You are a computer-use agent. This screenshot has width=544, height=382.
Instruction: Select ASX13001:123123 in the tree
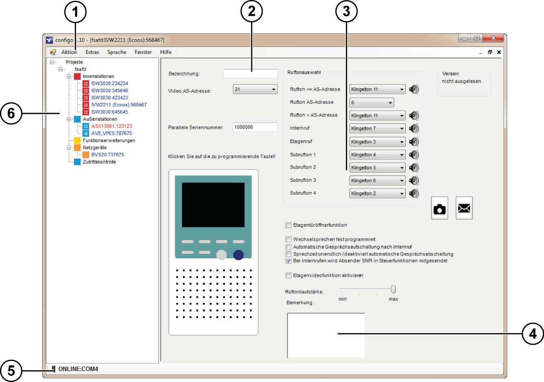coord(111,126)
